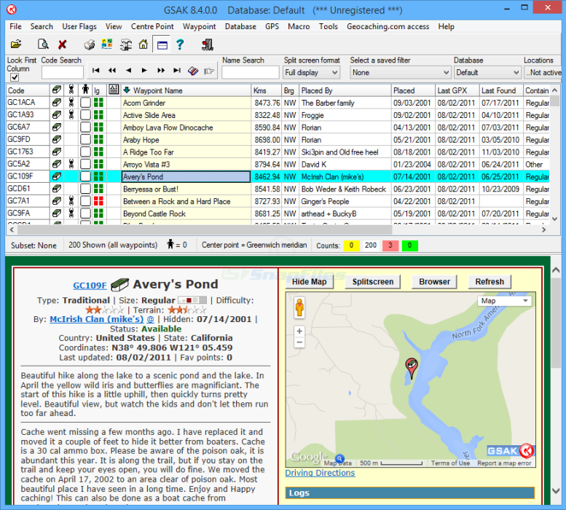Uncheck the Lock First Column checkbox
566x510 pixels.
(x=15, y=77)
